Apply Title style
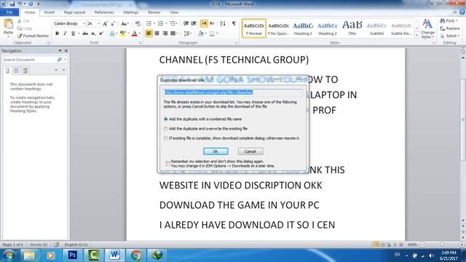 pyautogui.click(x=352, y=28)
